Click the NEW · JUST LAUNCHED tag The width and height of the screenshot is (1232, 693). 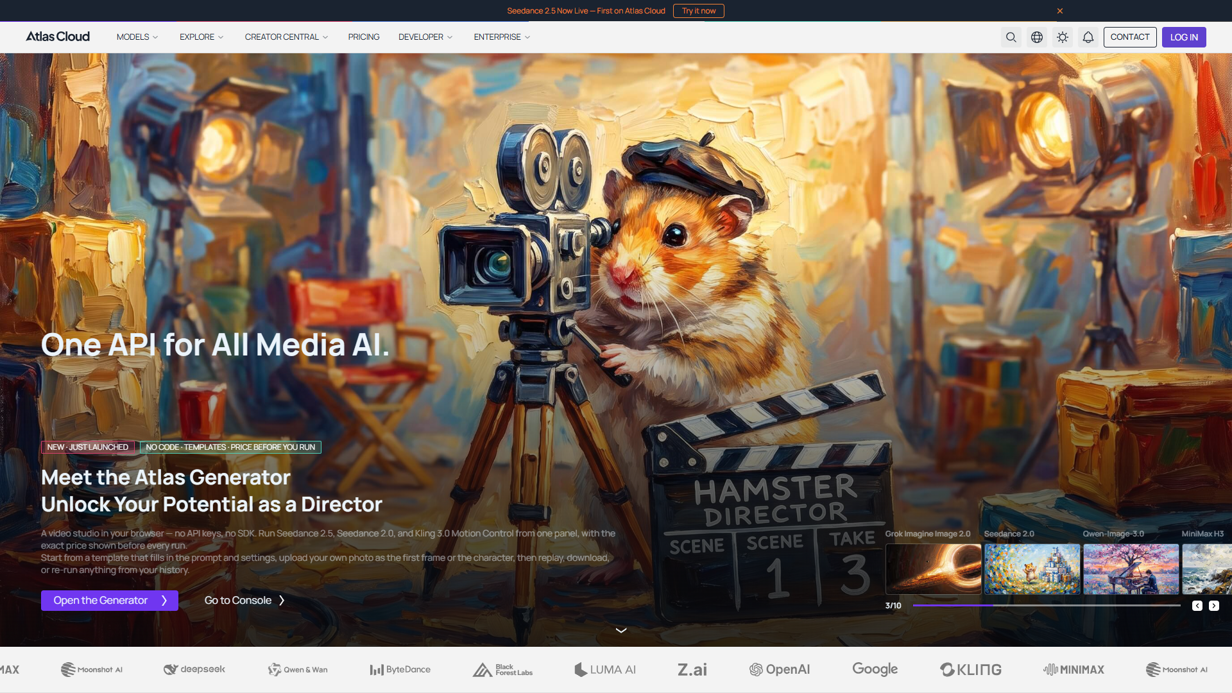click(88, 447)
